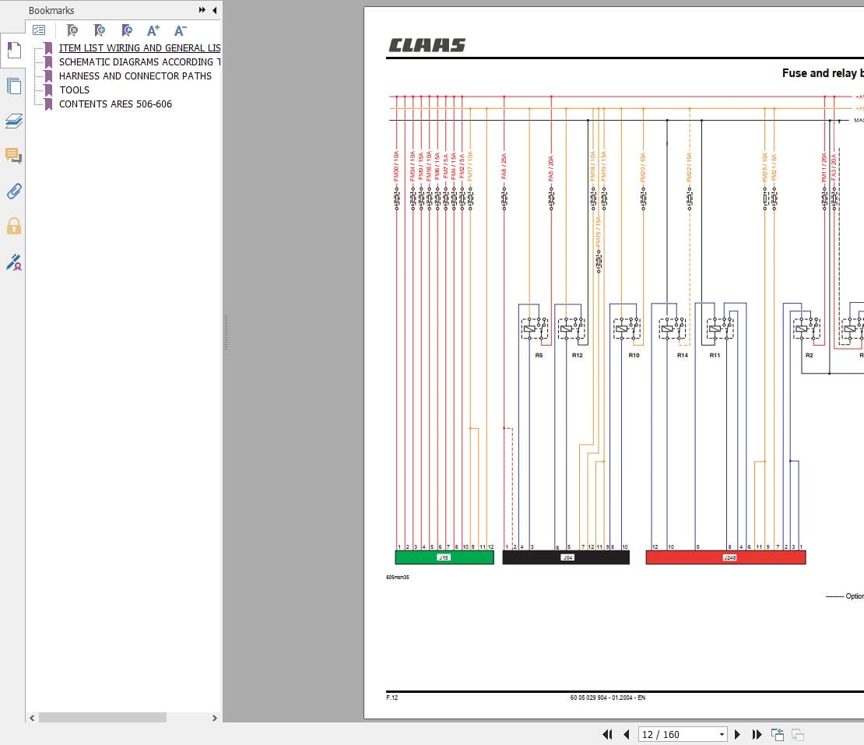Screen dimensions: 864x745
Task: Open the Comments panel icon
Action: click(14, 156)
